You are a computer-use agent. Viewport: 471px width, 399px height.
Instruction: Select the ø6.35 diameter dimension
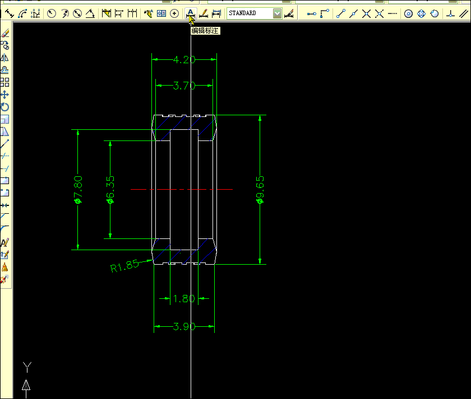pos(110,190)
